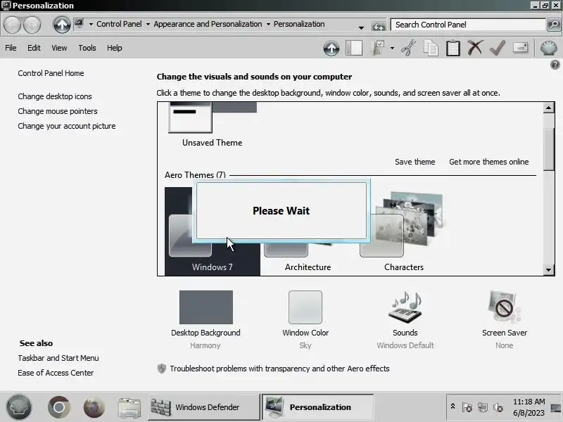563x422 pixels.
Task: Launch Firefox from the taskbar
Action: [x=94, y=407]
